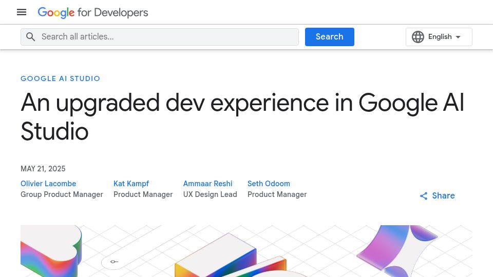Click the Google for Developers logo
The image size is (493, 277).
[x=93, y=12]
